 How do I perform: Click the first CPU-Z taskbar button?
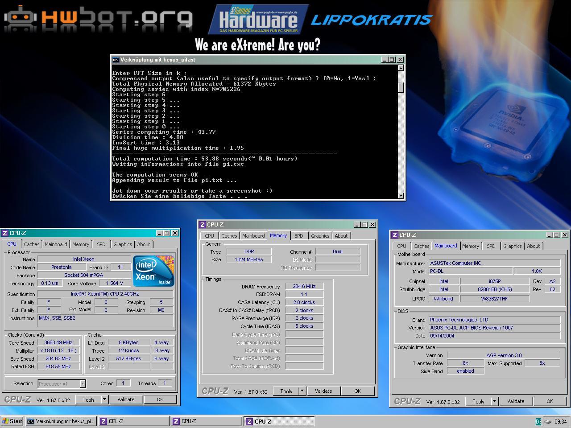(134, 421)
